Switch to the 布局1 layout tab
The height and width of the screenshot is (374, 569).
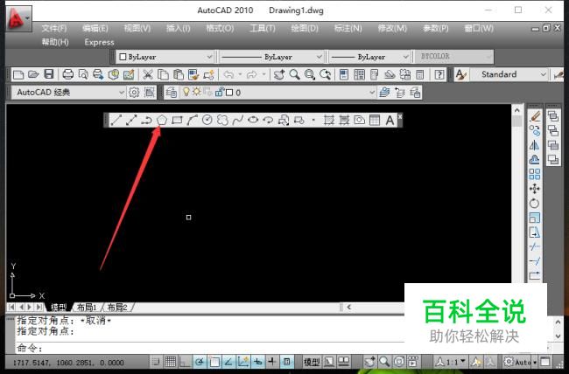tap(87, 308)
